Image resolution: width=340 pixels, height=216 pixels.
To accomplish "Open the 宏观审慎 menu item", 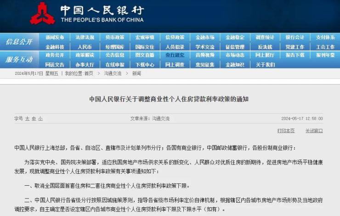I will (x=145, y=38).
